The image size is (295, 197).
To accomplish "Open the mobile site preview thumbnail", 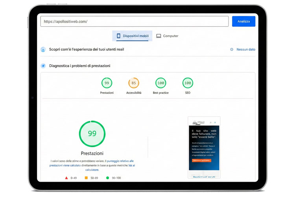I will click(x=204, y=147).
